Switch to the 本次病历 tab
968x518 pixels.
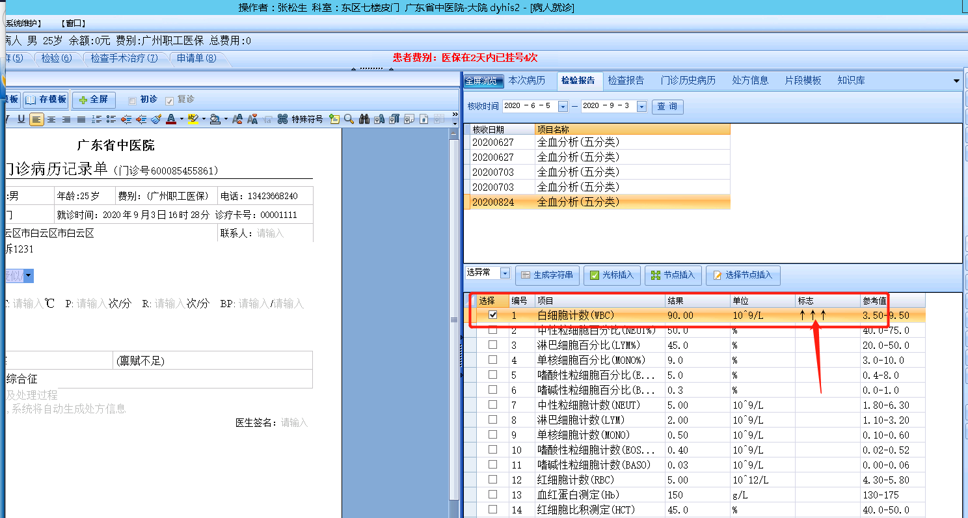coord(526,81)
